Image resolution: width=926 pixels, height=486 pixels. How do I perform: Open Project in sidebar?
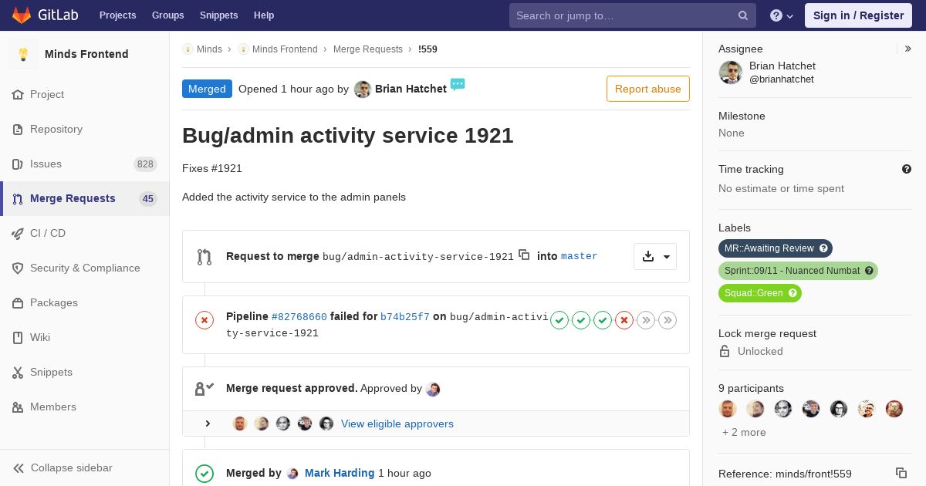click(x=85, y=94)
